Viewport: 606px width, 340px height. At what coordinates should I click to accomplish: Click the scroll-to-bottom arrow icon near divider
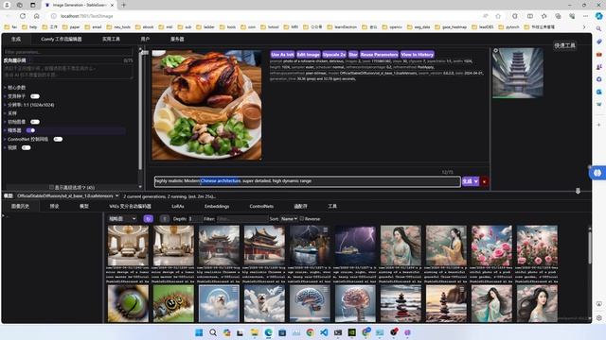pos(578,191)
